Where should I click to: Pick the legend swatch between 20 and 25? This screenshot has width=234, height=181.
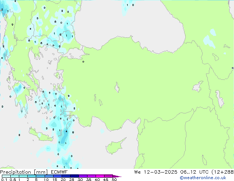(66, 176)
